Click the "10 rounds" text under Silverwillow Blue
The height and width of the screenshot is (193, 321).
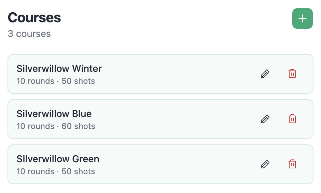[x=35, y=126]
